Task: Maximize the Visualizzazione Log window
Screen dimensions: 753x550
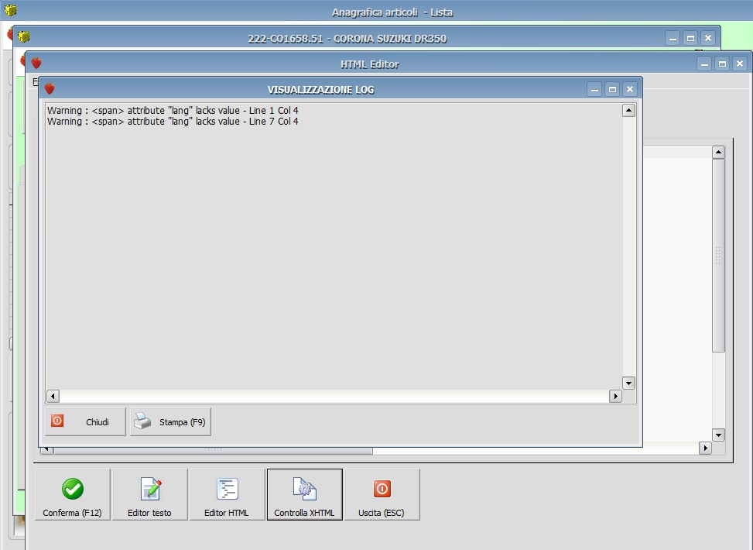Action: coord(612,89)
